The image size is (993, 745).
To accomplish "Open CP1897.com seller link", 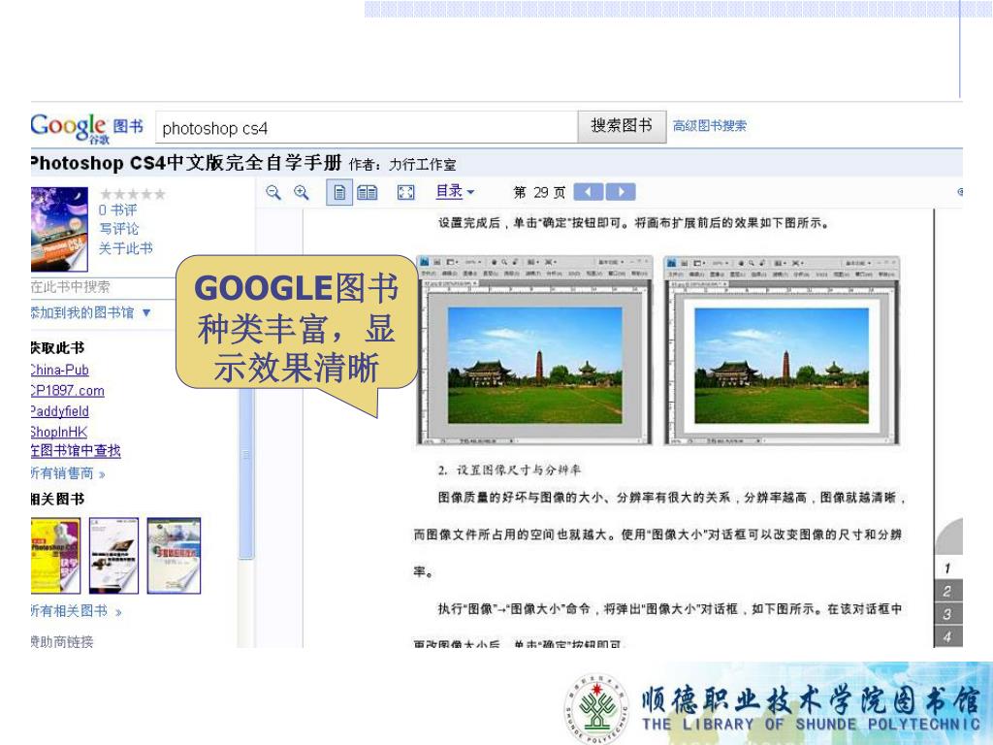I will click(x=67, y=391).
